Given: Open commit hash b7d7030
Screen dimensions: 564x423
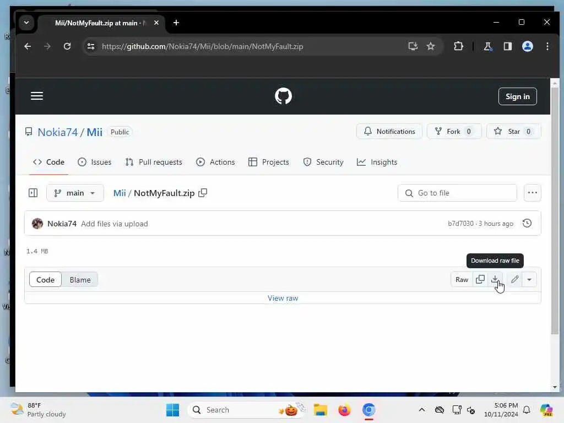Looking at the screenshot, I should tap(460, 224).
